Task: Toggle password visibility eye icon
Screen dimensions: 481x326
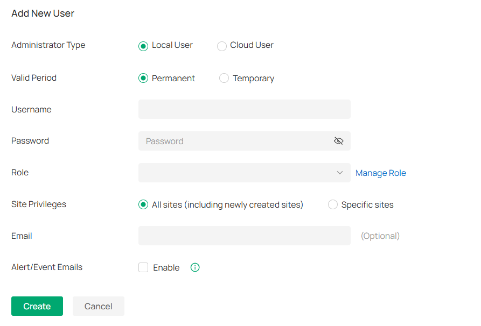Action: point(338,141)
